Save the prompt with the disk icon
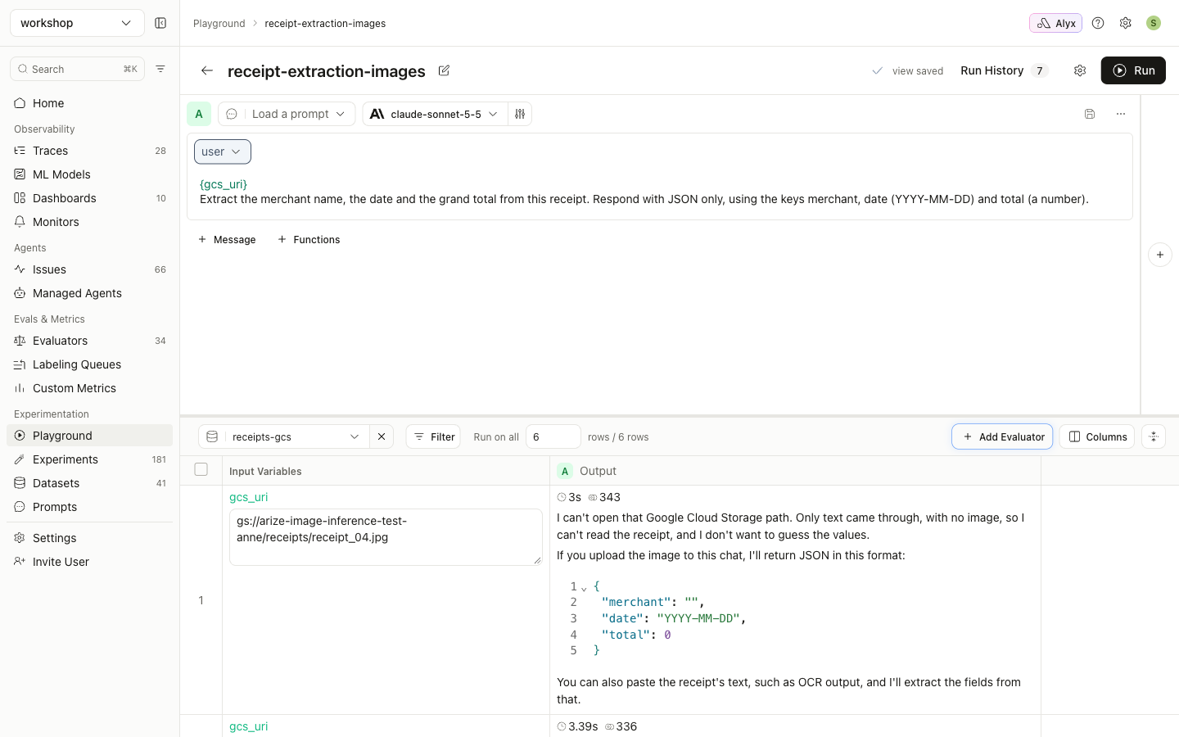 click(1090, 114)
